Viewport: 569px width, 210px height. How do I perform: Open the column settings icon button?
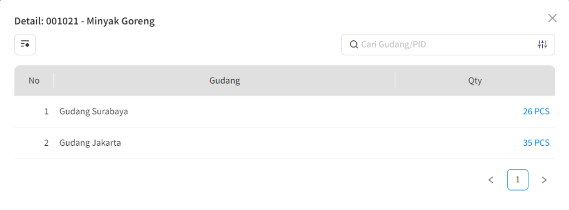click(25, 44)
